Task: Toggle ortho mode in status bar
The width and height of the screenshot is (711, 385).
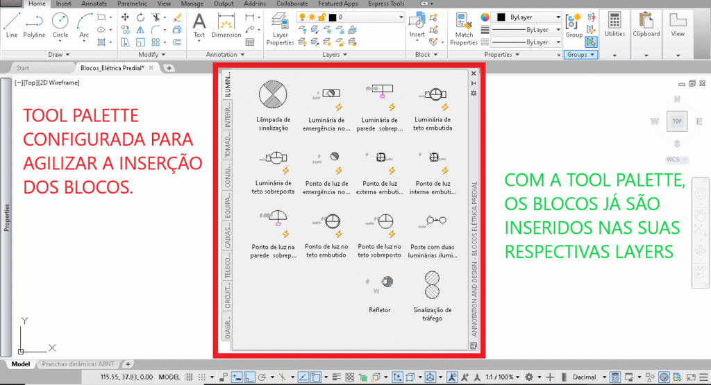Action: tap(249, 377)
